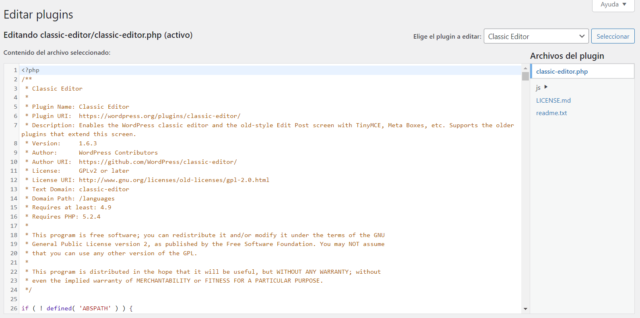Click 'Requires at least: 4.9' line
Screen dimensions: 640x318
(x=68, y=207)
